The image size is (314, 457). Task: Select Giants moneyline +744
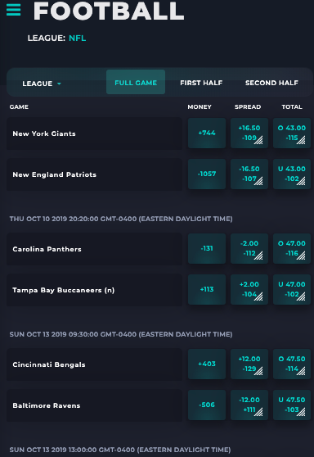pos(207,133)
